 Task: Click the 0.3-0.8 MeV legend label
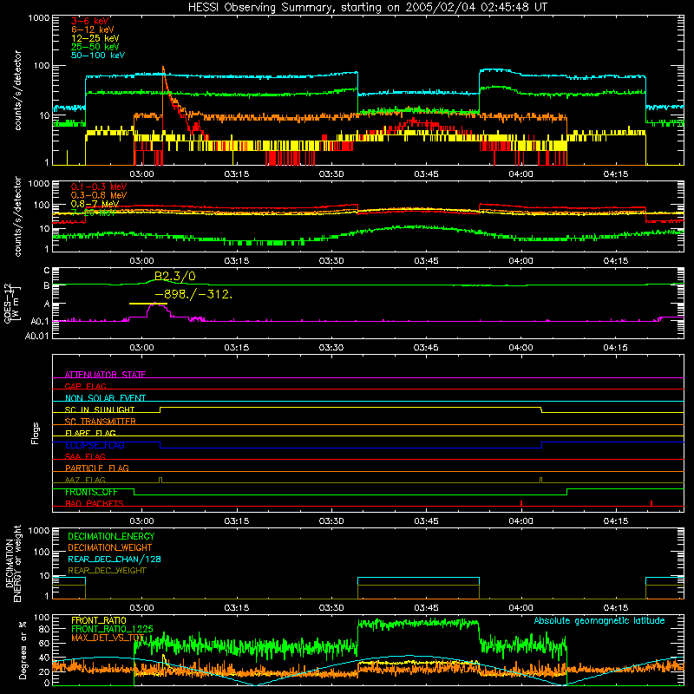click(99, 195)
